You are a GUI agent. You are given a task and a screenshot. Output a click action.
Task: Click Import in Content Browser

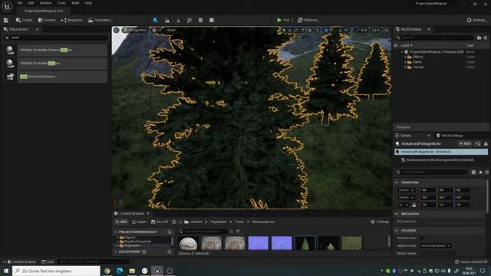click(139, 222)
